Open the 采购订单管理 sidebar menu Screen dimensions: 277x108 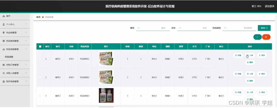click(15, 65)
